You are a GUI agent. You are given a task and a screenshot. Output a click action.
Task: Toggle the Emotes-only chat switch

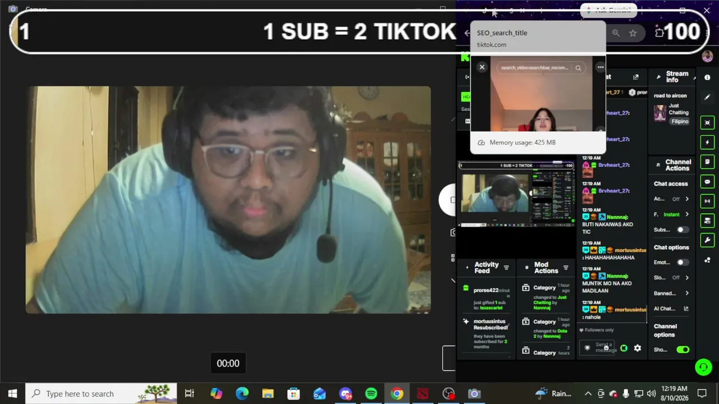point(682,262)
